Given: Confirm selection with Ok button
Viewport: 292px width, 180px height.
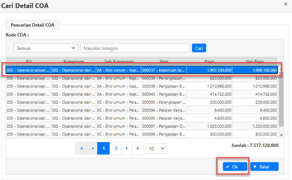Looking at the screenshot, I should 233,166.
